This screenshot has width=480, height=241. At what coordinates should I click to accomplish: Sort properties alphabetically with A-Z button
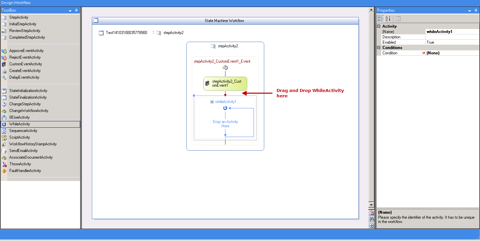(388, 19)
